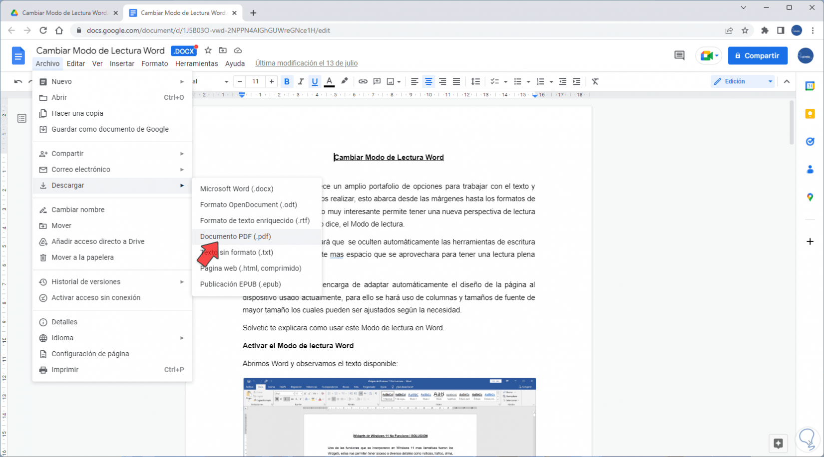Align text to the right
The height and width of the screenshot is (457, 824).
coord(442,81)
